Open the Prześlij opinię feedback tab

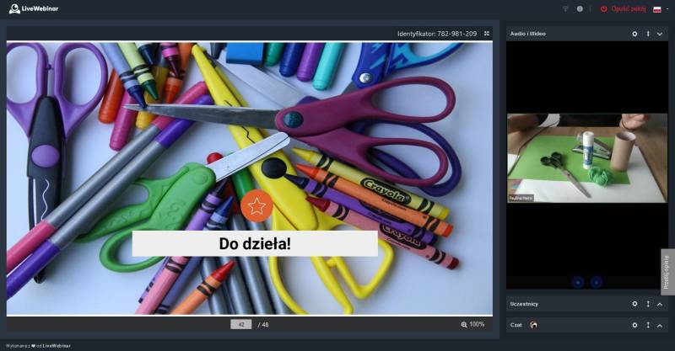click(667, 271)
